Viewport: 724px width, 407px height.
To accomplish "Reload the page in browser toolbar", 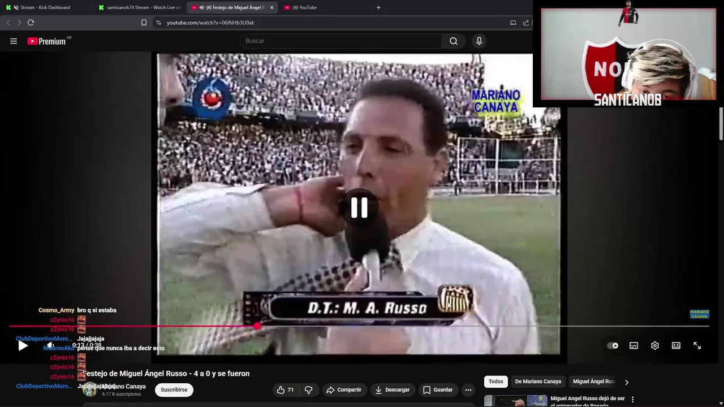I will tap(31, 23).
